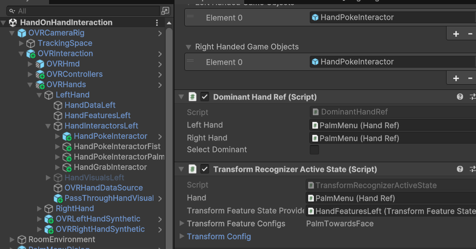Open OVRHands prefab with its arrow
476x249 pixels.
pos(160,85)
